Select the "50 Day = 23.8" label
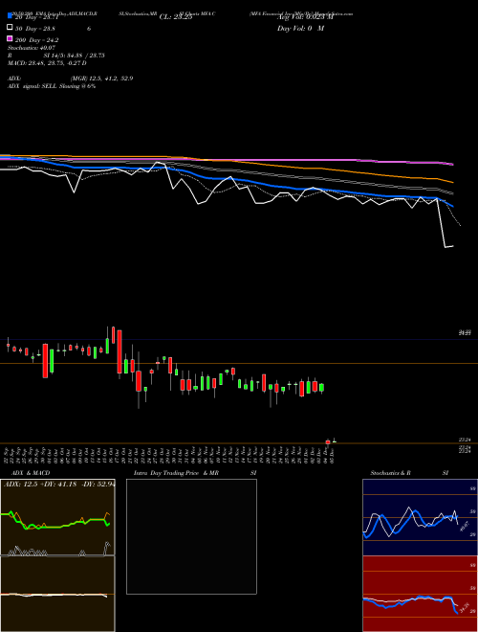Viewport: 478px width, 632px height. [35, 29]
